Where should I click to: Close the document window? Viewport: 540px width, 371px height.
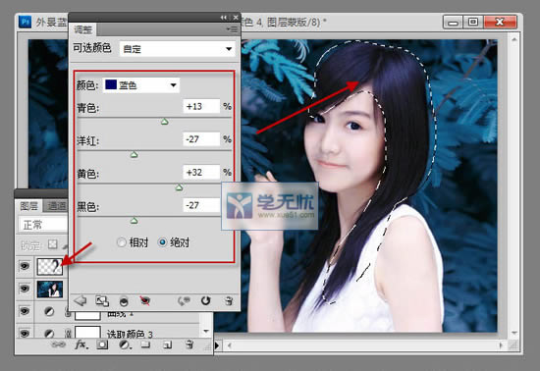[x=500, y=23]
